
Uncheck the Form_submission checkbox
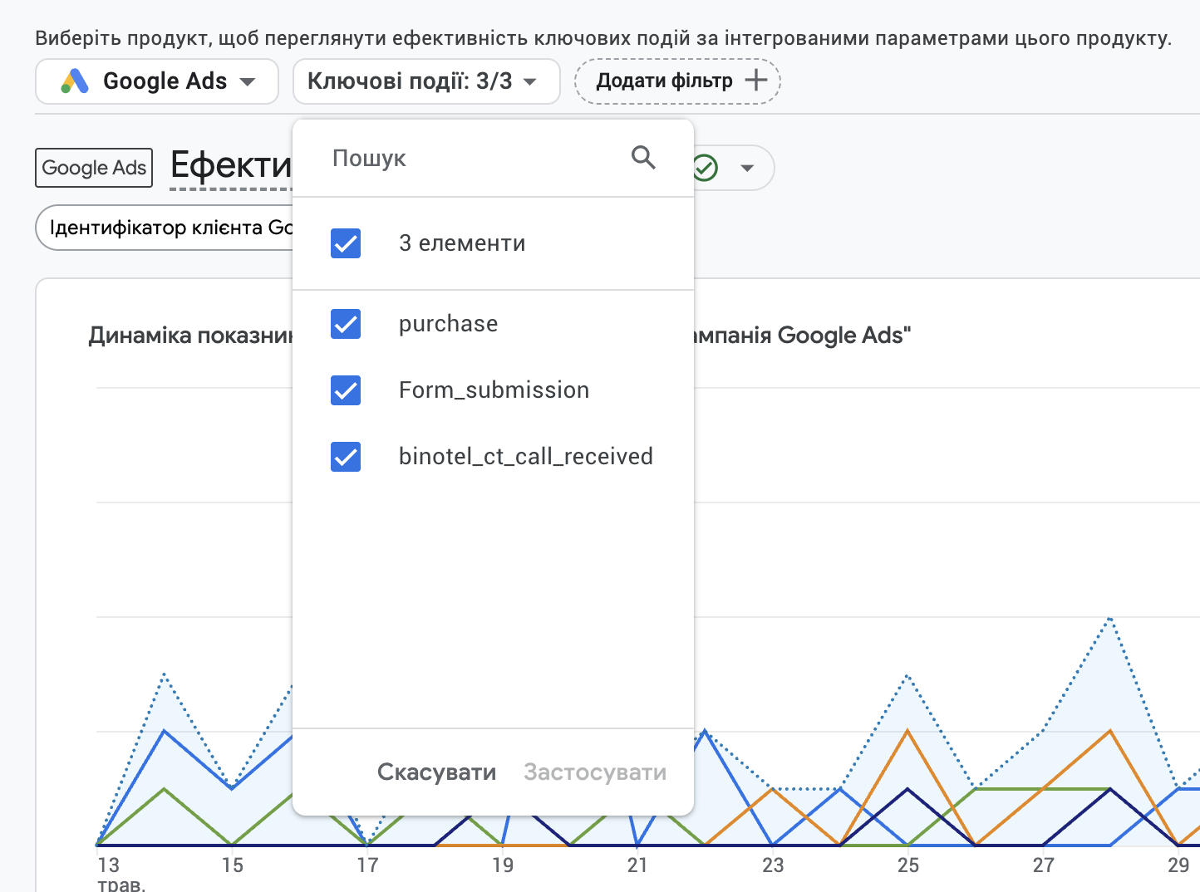coord(346,390)
